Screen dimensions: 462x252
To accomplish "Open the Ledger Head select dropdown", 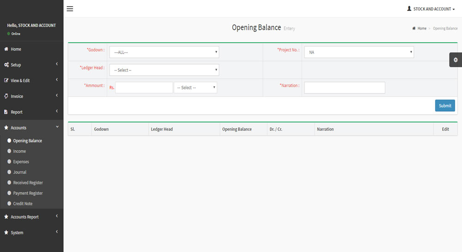I will coord(164,70).
